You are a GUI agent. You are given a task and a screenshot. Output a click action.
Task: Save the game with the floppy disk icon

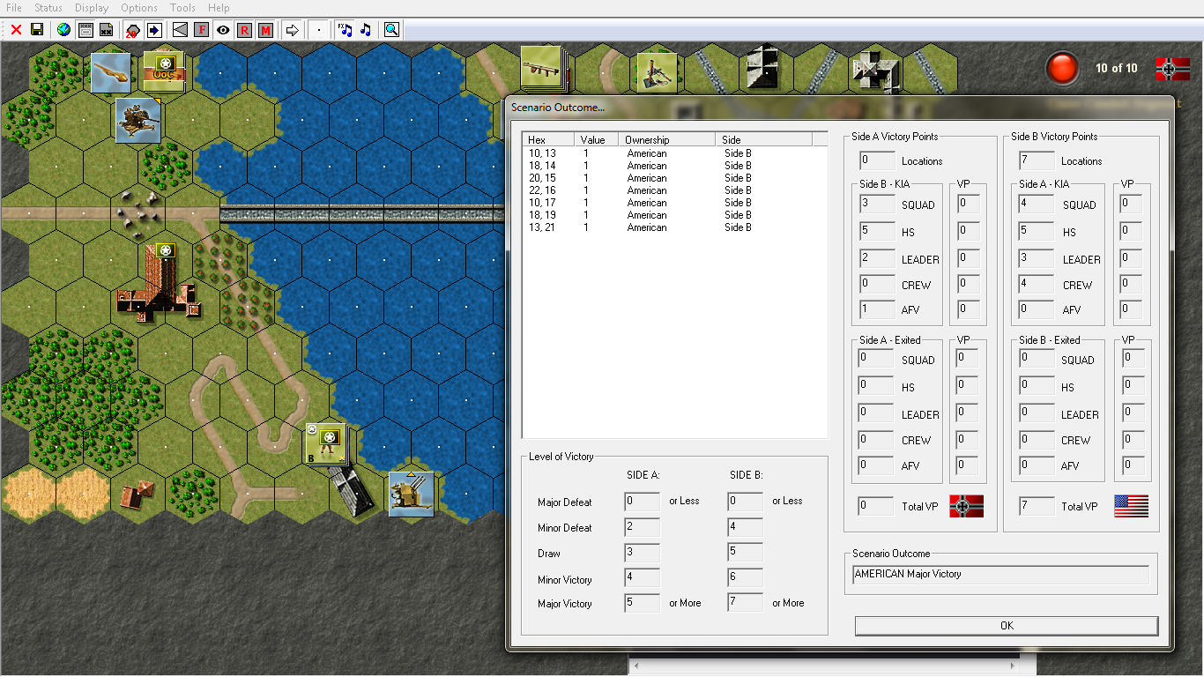[x=37, y=30]
